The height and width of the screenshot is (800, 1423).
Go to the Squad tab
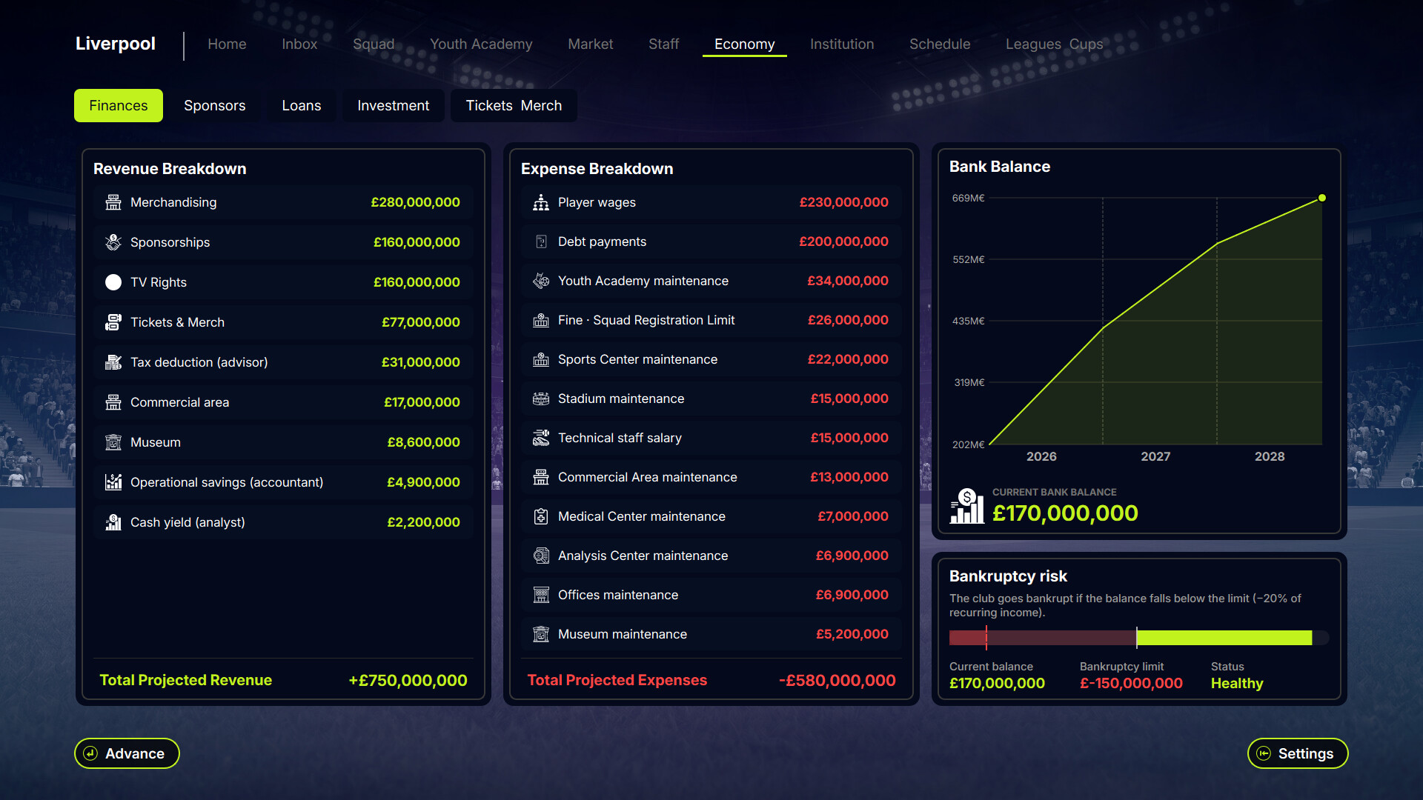coord(374,44)
